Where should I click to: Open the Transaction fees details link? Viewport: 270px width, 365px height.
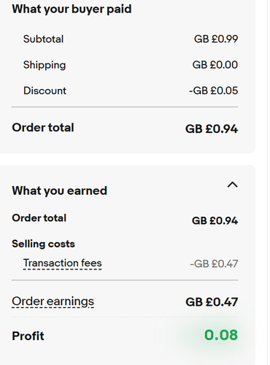point(63,264)
